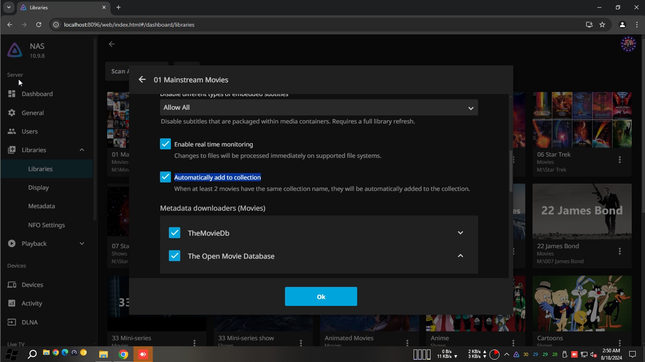Open options menu for 06 Star Trek
The height and width of the screenshot is (362, 645).
(620, 160)
